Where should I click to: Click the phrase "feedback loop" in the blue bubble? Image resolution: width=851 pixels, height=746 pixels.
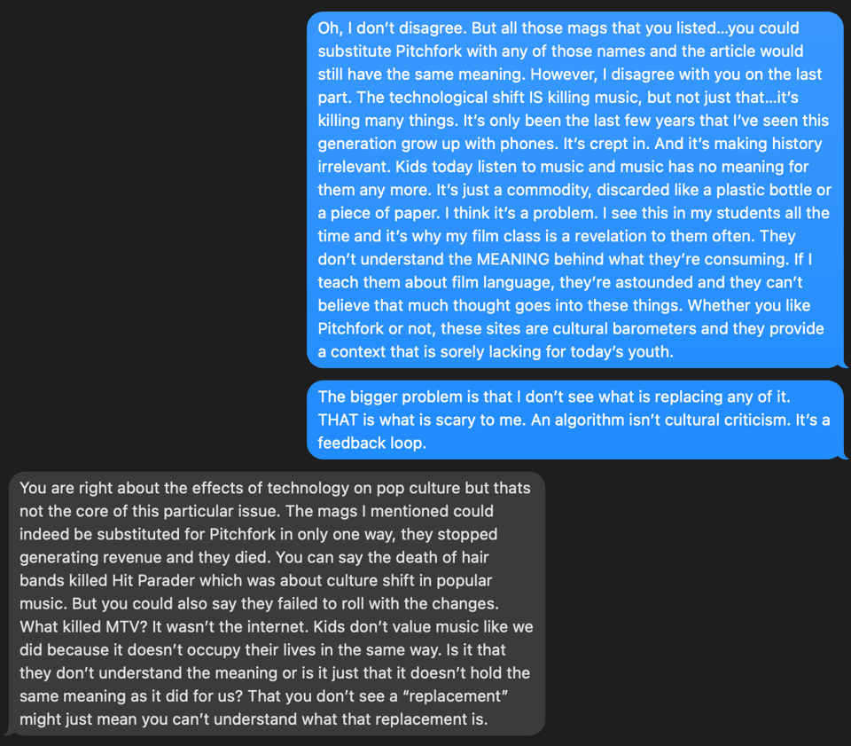coord(371,443)
